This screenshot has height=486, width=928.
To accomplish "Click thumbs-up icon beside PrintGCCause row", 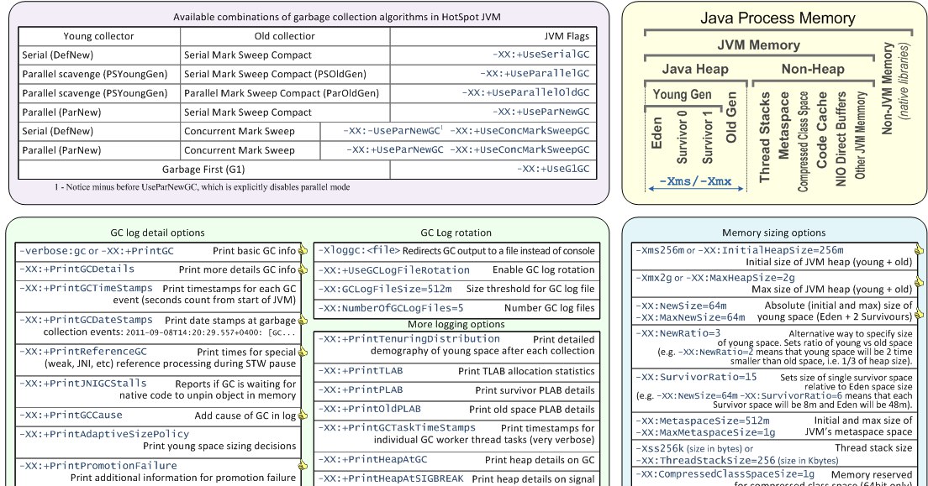I will (303, 415).
